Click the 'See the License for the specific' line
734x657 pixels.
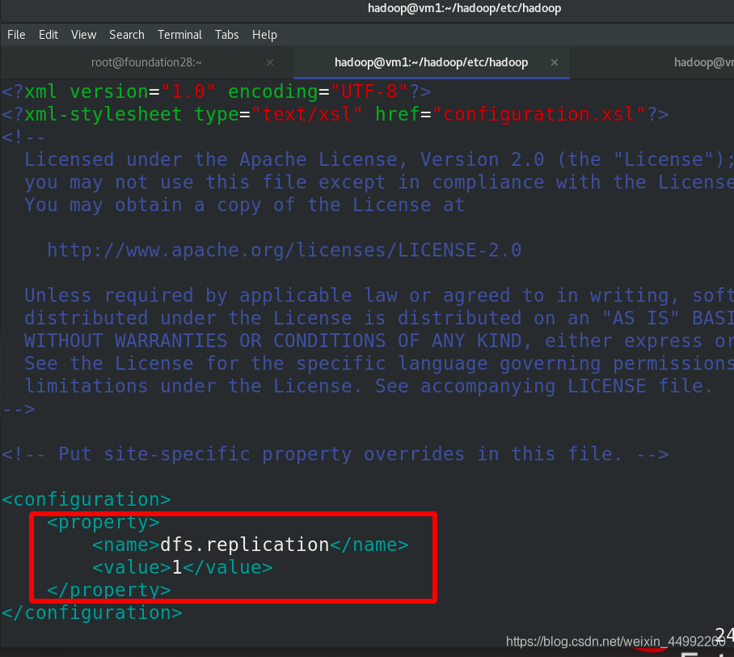pyautogui.click(x=378, y=363)
